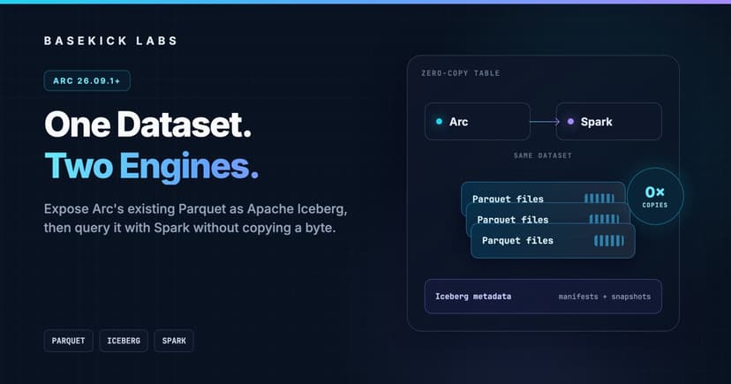Select the ARC 26.09.1+ version badge
The image size is (731, 384).
[x=87, y=80]
